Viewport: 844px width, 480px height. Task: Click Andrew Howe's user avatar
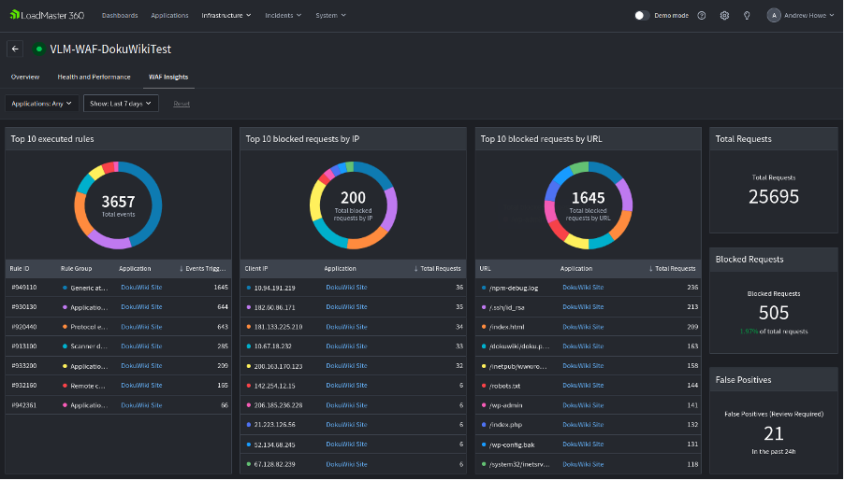click(x=774, y=15)
